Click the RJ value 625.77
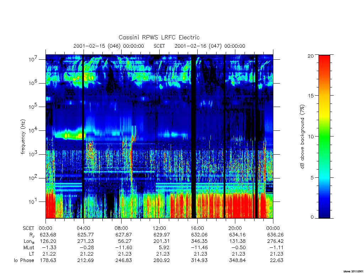 click(85, 235)
